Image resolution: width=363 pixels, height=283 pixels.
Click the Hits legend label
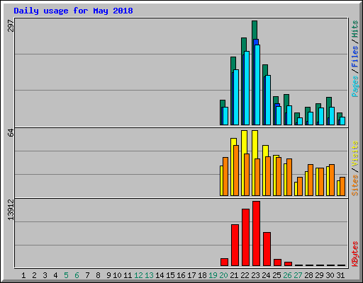coord(354,29)
